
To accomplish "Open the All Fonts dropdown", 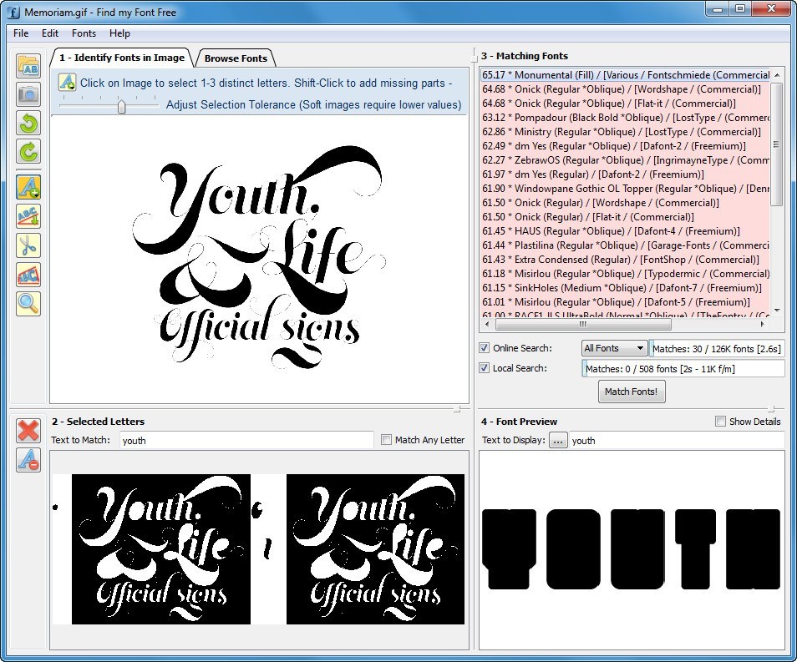I will pyautogui.click(x=614, y=348).
